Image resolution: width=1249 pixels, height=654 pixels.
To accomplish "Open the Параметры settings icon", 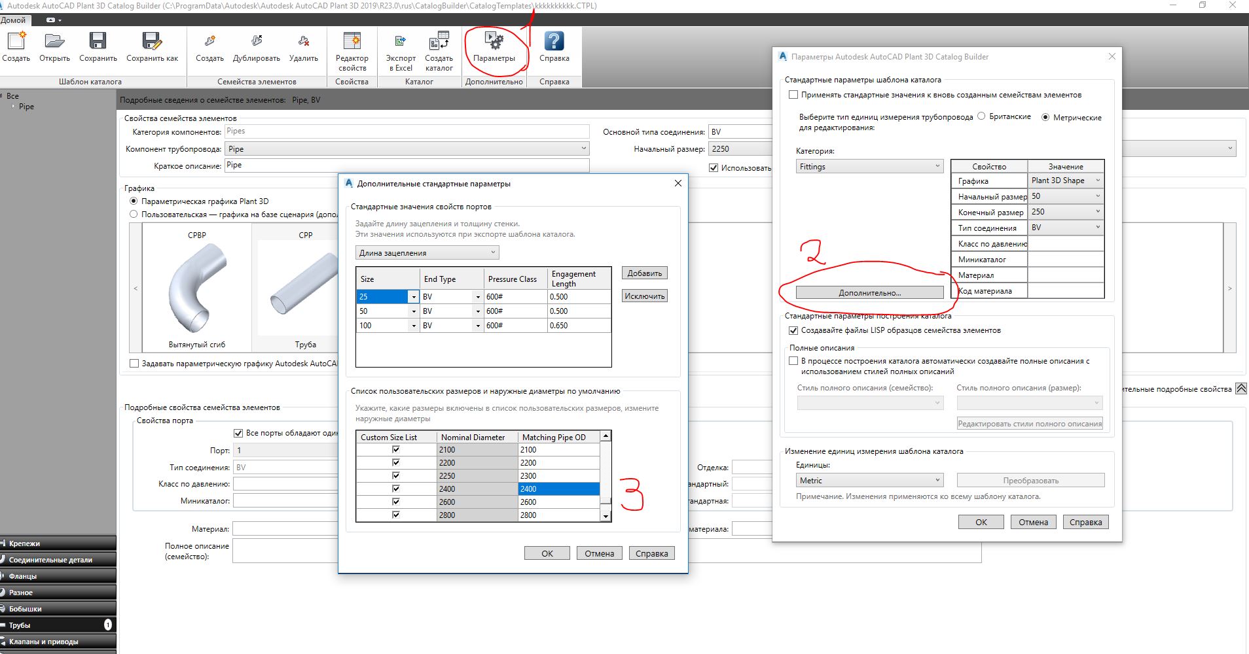I will [494, 41].
